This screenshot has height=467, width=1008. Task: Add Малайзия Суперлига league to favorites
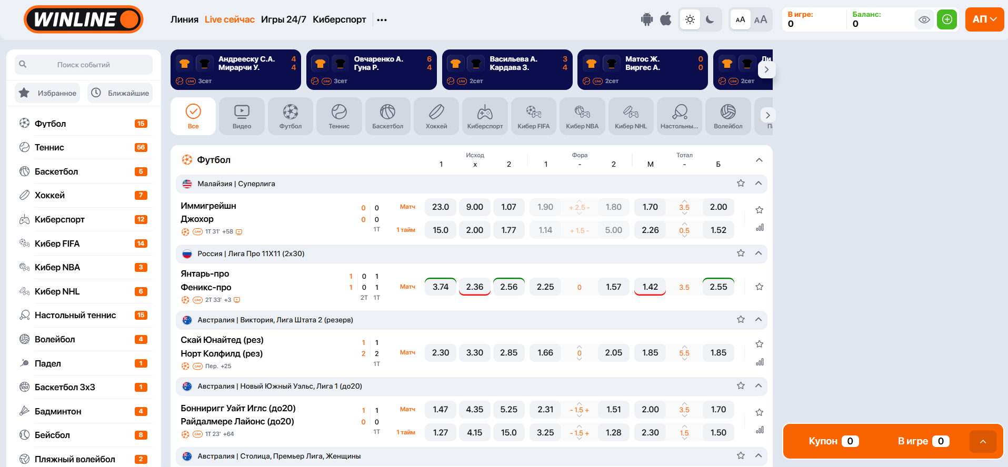point(741,183)
